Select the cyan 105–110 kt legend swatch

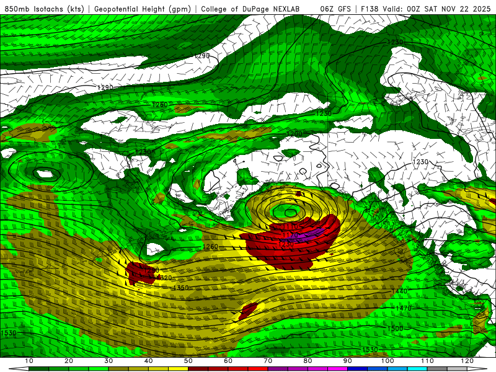[x=417, y=369]
